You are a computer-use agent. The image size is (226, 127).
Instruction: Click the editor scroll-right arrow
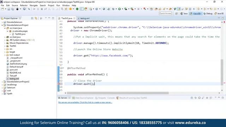point(219,93)
